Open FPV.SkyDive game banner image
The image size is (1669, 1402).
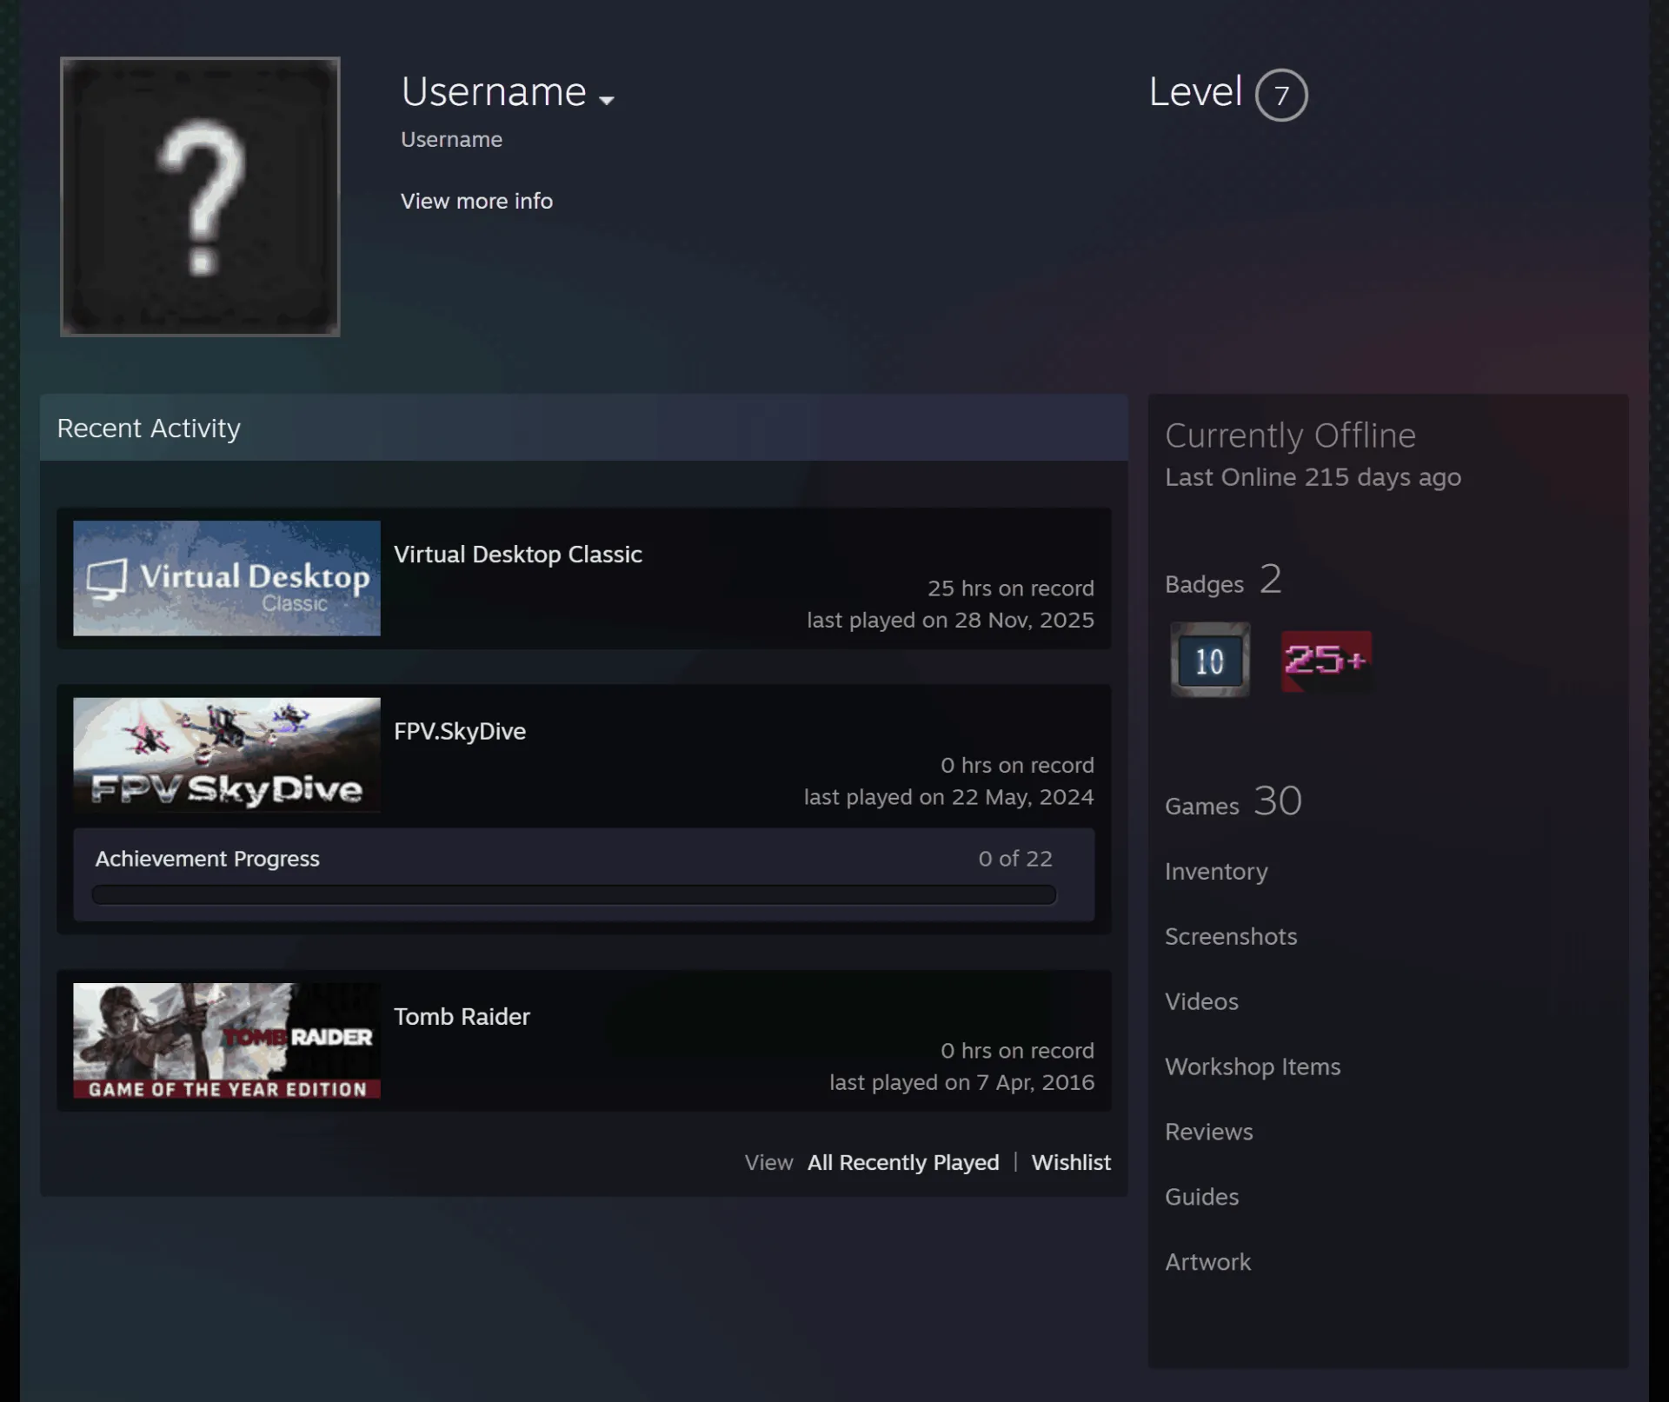point(227,755)
